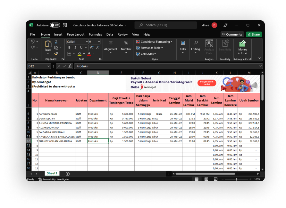Open the Comments pane button
Image resolution: width=286 pixels, height=208 pixels.
232,34
